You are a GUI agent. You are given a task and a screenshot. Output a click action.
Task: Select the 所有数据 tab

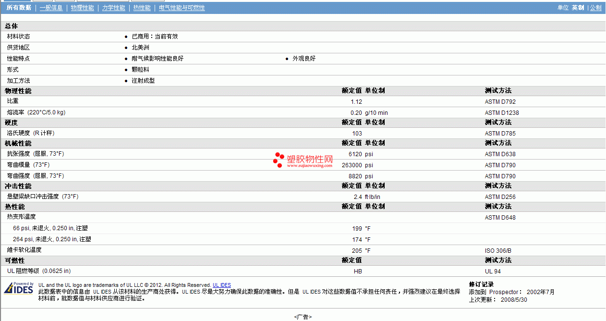pos(19,8)
